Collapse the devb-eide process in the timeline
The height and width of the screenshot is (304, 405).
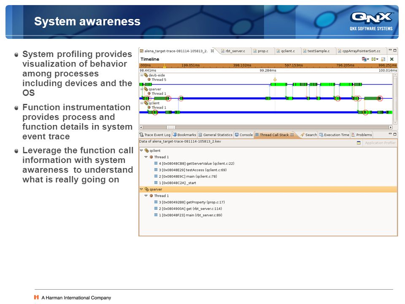tap(142, 75)
